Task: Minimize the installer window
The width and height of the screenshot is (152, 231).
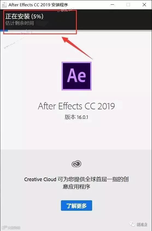Action: coord(112,5)
